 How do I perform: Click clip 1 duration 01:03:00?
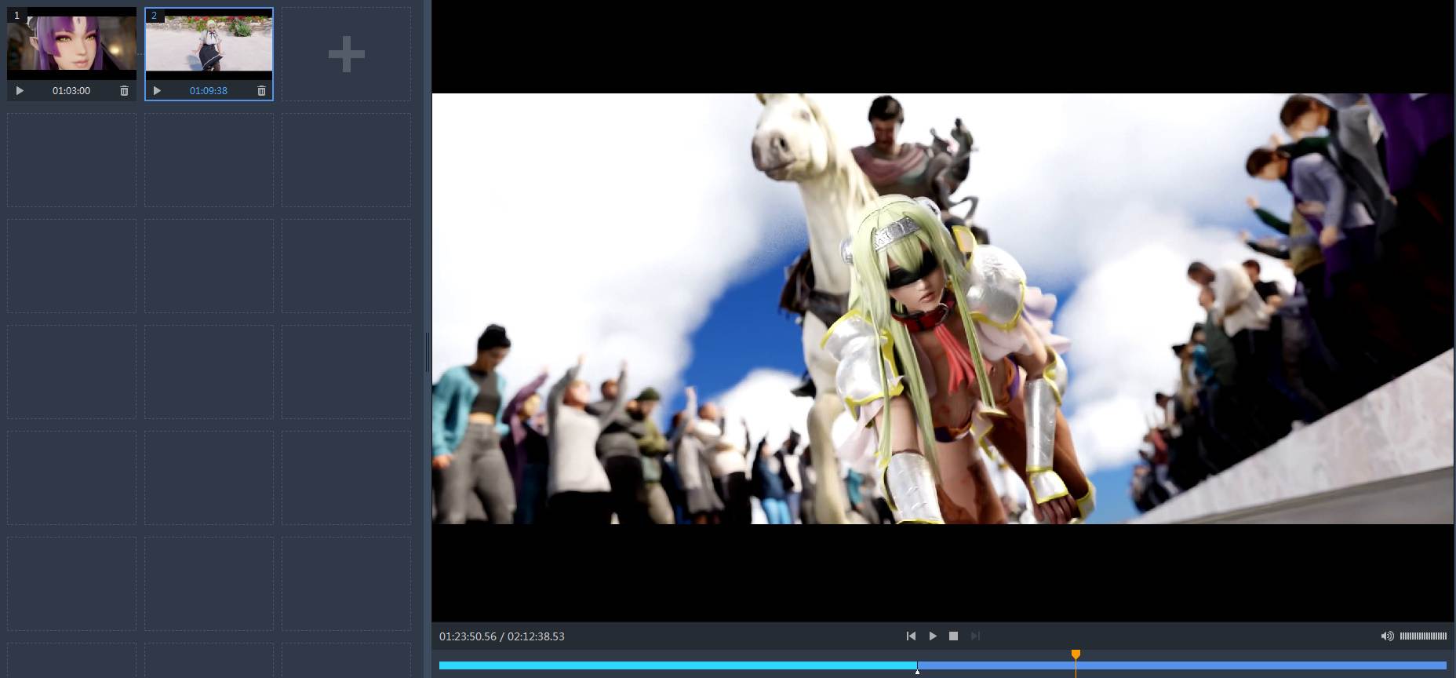point(71,91)
